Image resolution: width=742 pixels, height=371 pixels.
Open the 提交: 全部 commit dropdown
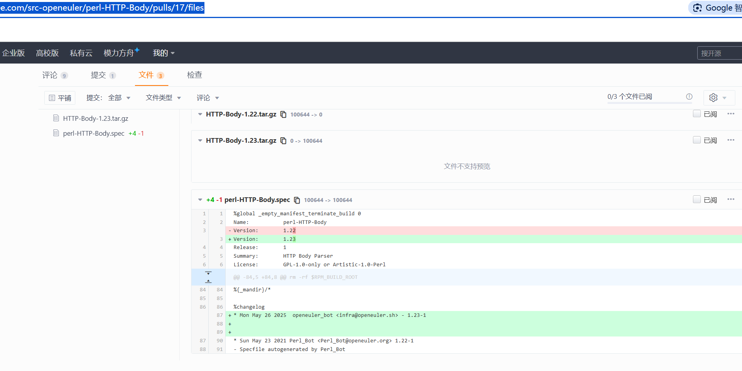[109, 98]
